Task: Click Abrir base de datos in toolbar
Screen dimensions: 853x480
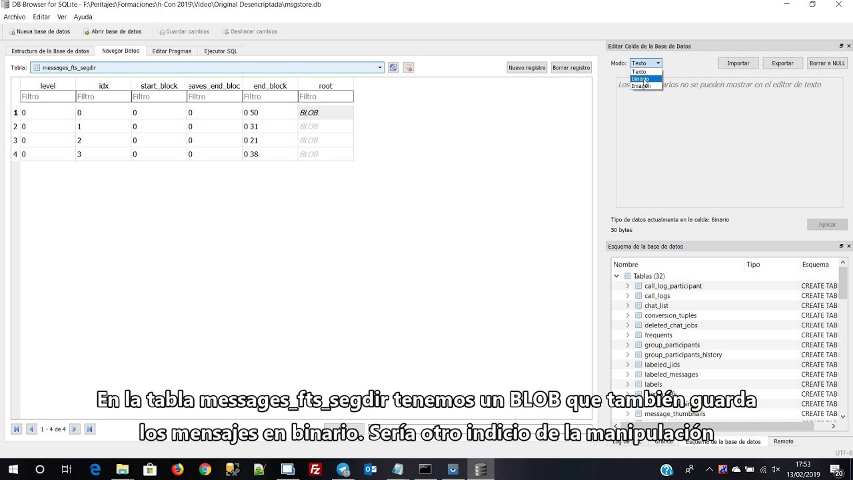Action: [112, 31]
